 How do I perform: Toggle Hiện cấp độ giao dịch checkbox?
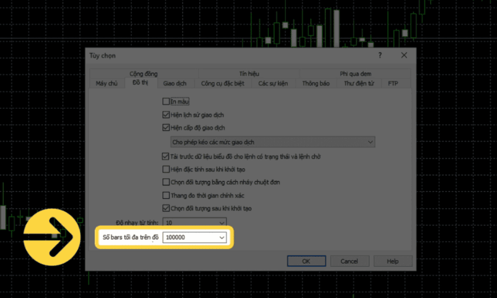[x=166, y=127]
